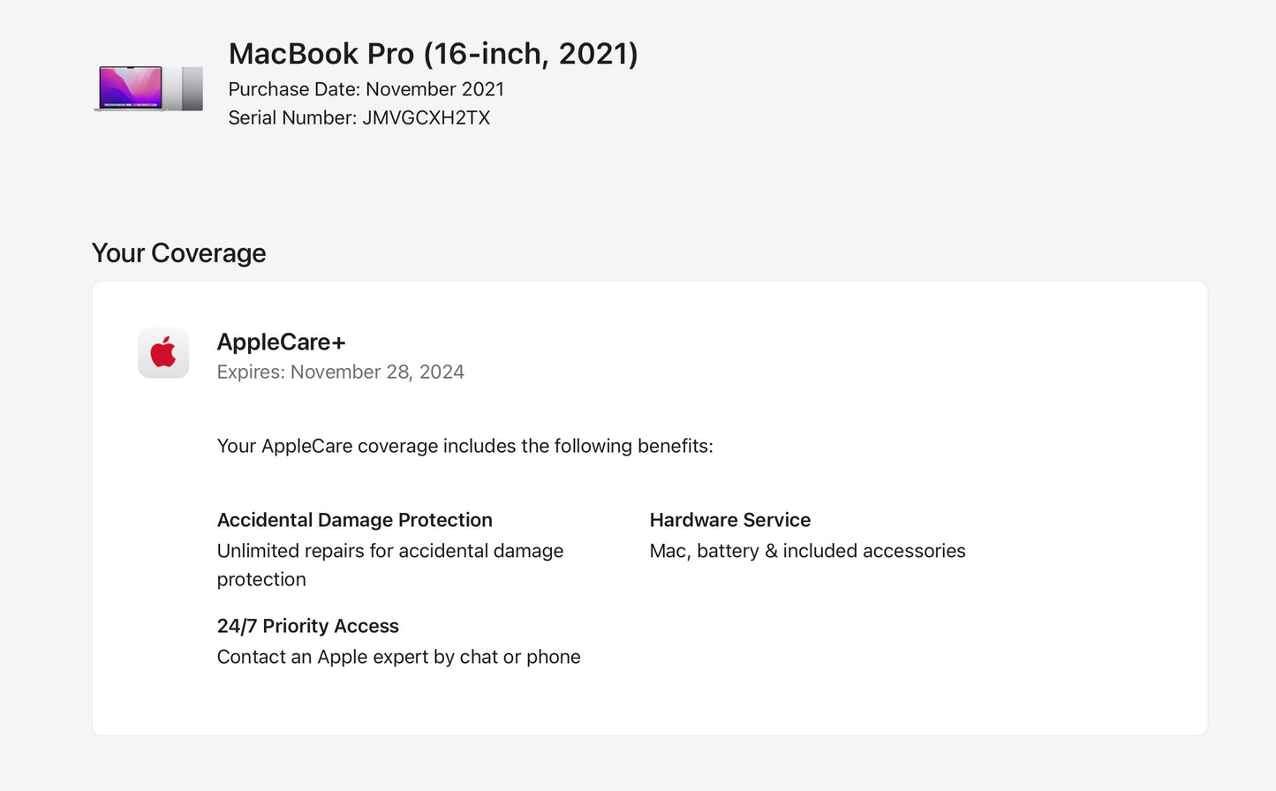
Task: Click the AppleCare+ plan name
Action: point(281,342)
